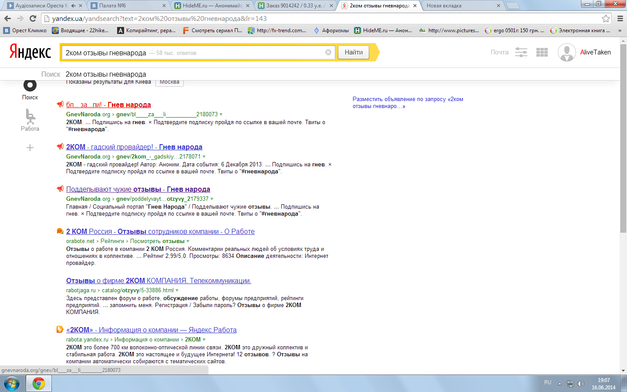The image size is (627, 392).
Task: Switch to Новая вкладка tab
Action: (462, 6)
